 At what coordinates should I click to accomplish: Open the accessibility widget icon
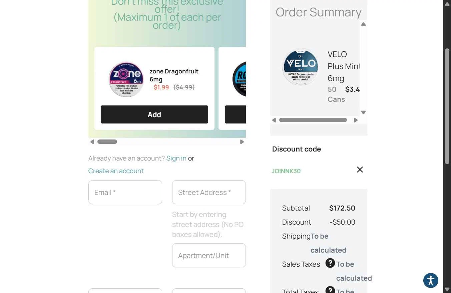coord(430,280)
